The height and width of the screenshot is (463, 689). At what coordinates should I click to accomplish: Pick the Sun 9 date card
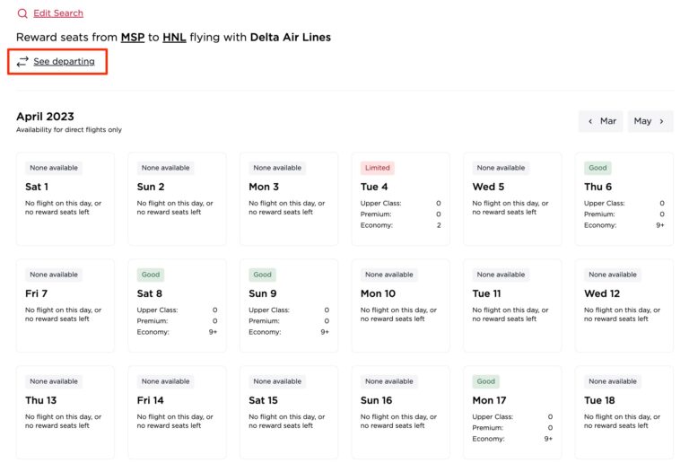click(288, 306)
